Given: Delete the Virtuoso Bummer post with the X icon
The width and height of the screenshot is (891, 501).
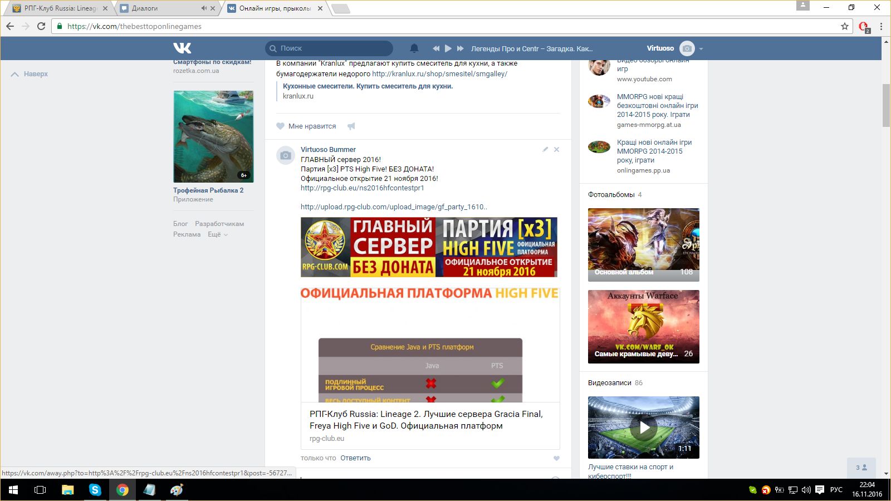Looking at the screenshot, I should (x=556, y=149).
